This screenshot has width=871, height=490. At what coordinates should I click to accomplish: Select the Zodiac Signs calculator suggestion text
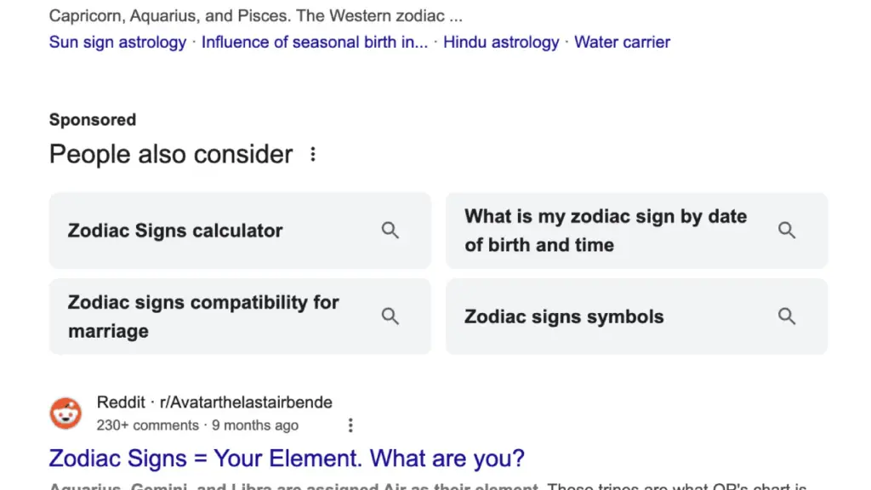tap(175, 231)
